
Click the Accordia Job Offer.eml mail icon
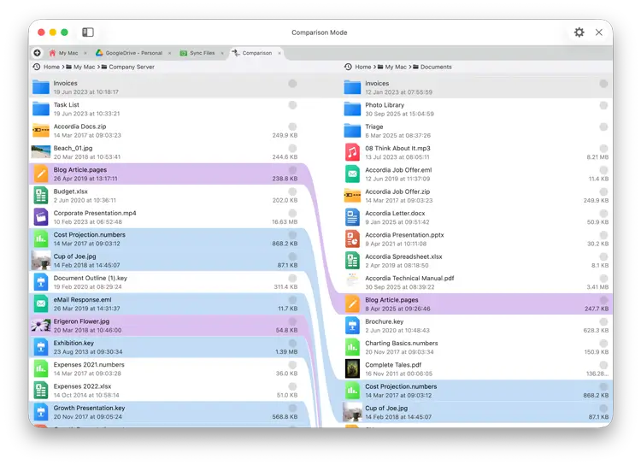point(352,174)
